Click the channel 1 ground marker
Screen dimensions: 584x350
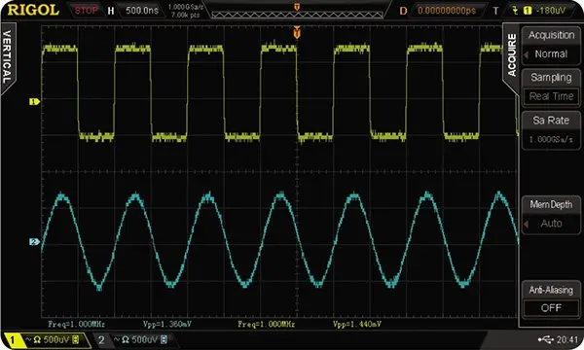click(x=34, y=101)
